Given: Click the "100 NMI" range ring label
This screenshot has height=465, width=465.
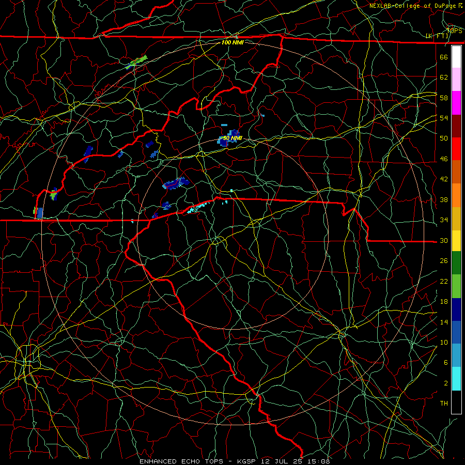Looking at the screenshot, I should (233, 42).
